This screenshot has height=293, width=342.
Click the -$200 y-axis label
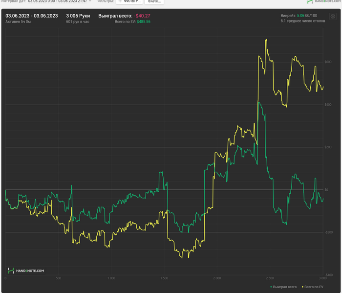pos(328,232)
